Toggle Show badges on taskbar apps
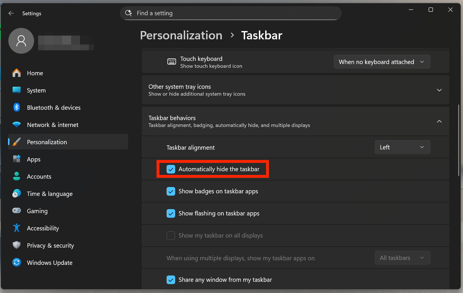The height and width of the screenshot is (293, 463). [x=171, y=191]
